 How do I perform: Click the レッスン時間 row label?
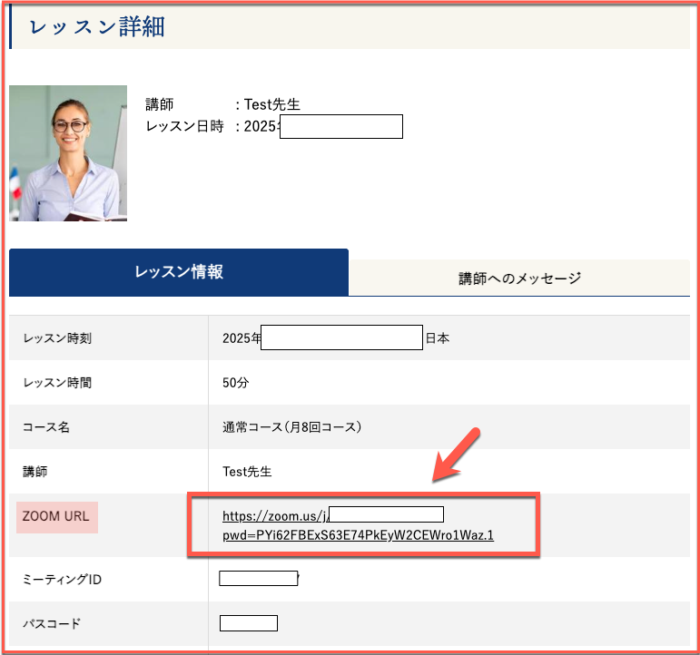click(x=57, y=383)
